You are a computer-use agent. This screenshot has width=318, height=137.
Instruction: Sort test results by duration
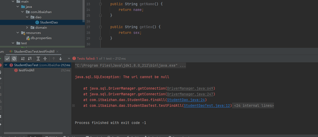(x=30, y=59)
